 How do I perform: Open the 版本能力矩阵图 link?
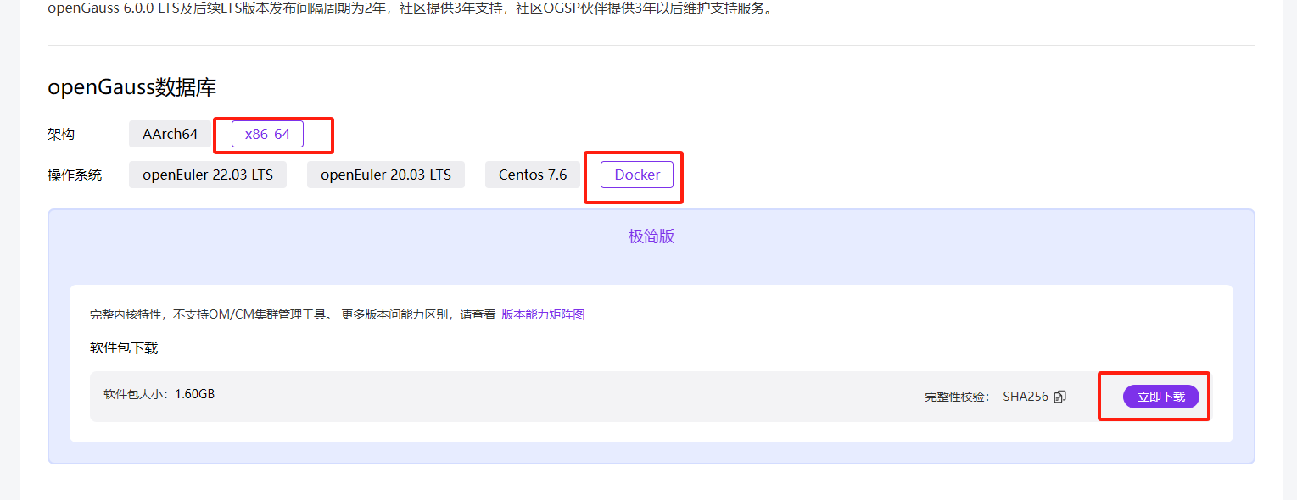click(543, 314)
